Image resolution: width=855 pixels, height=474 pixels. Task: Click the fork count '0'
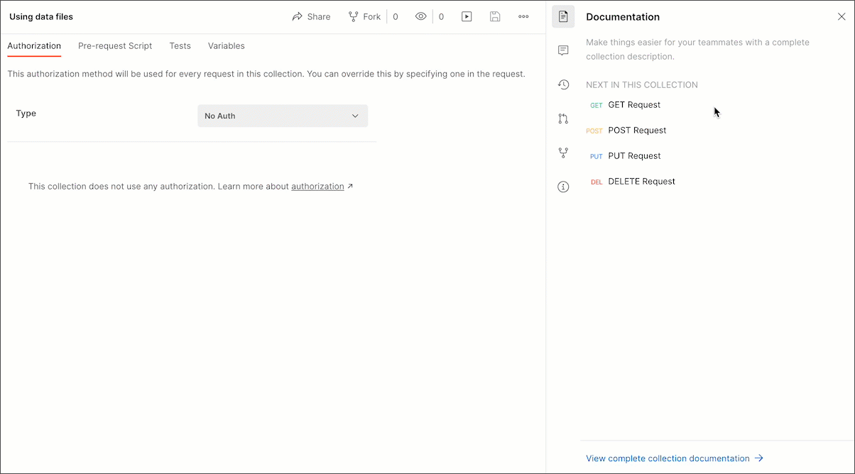coord(396,16)
